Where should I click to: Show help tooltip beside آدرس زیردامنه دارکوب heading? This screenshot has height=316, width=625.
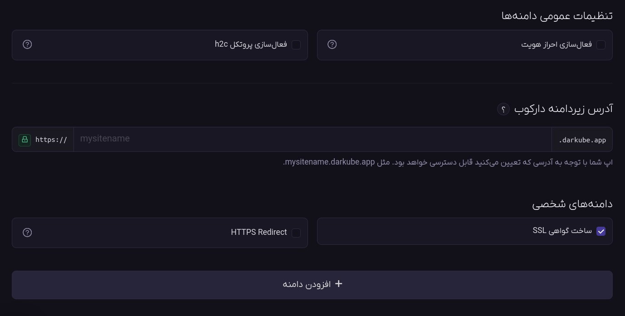[x=503, y=109]
